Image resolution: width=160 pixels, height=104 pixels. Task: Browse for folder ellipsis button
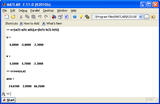tap(146, 17)
